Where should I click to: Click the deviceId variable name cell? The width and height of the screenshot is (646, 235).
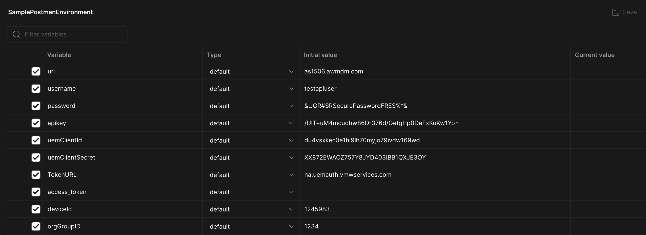click(123, 209)
